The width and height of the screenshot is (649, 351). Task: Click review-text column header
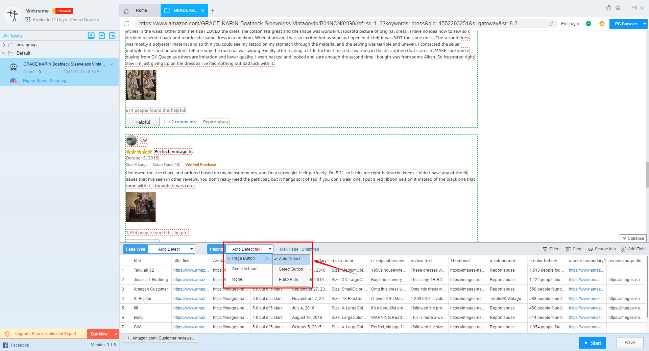[x=429, y=260]
